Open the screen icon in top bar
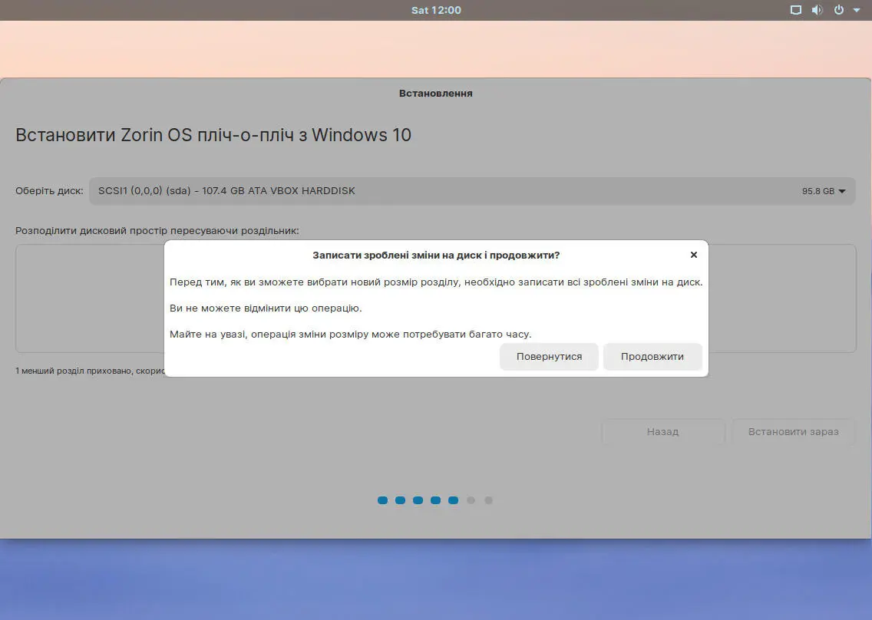 (796, 10)
